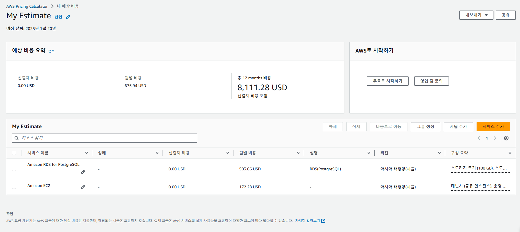This screenshot has height=232, width=520.
Task: Click the 지원 추가 button
Action: (x=458, y=127)
